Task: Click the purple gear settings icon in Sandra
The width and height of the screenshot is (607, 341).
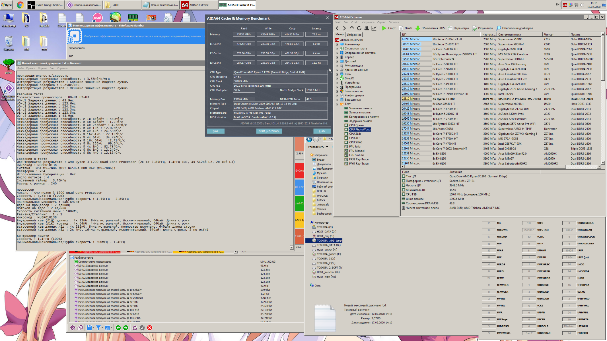Action: [73, 328]
